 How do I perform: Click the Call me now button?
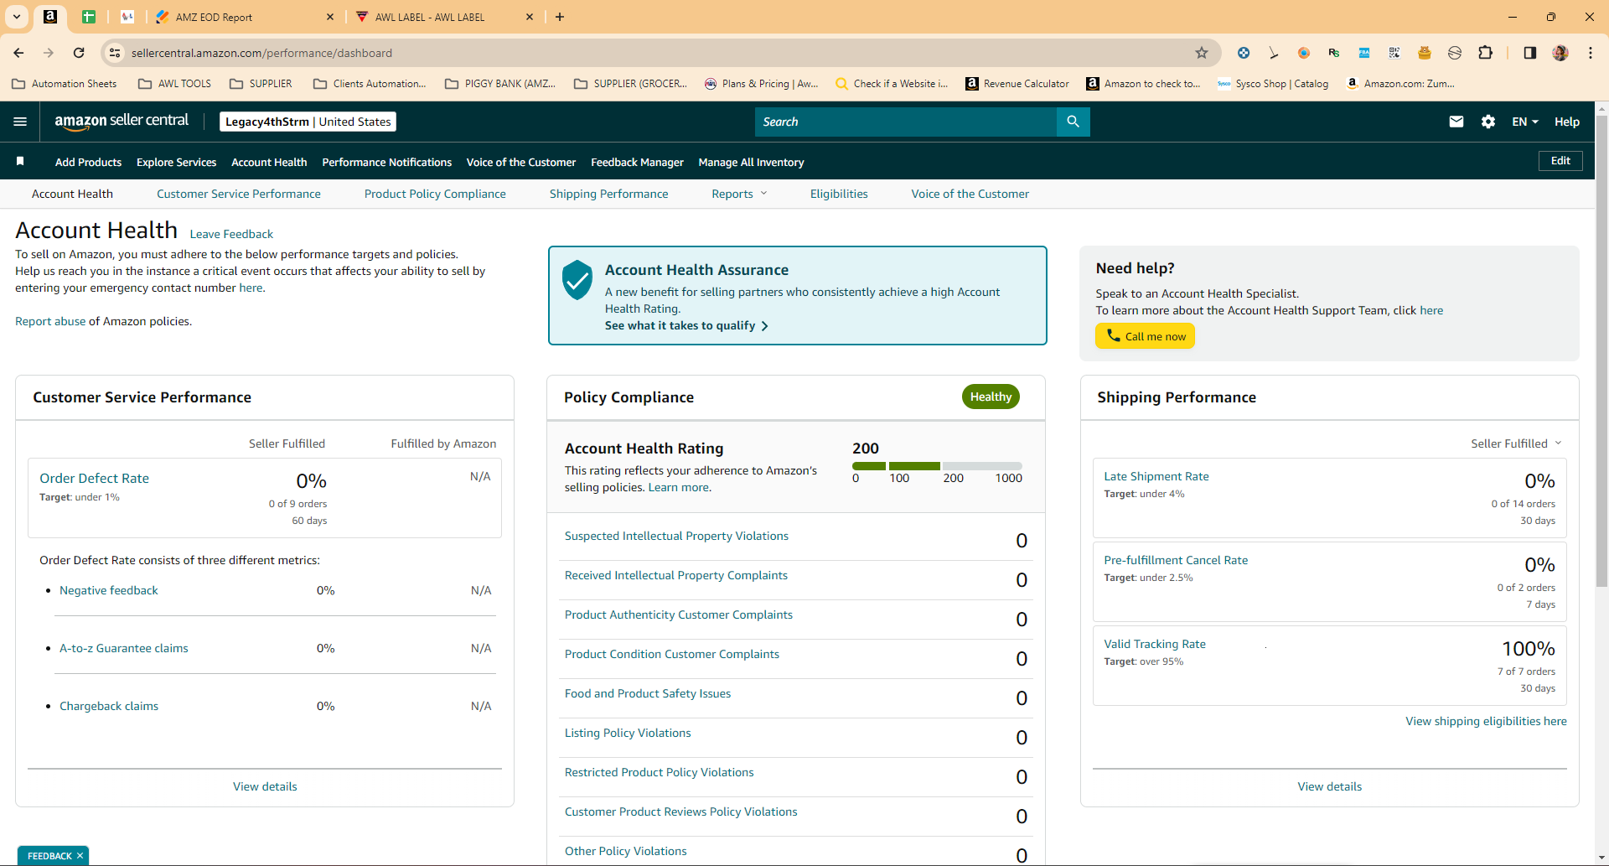tap(1145, 336)
